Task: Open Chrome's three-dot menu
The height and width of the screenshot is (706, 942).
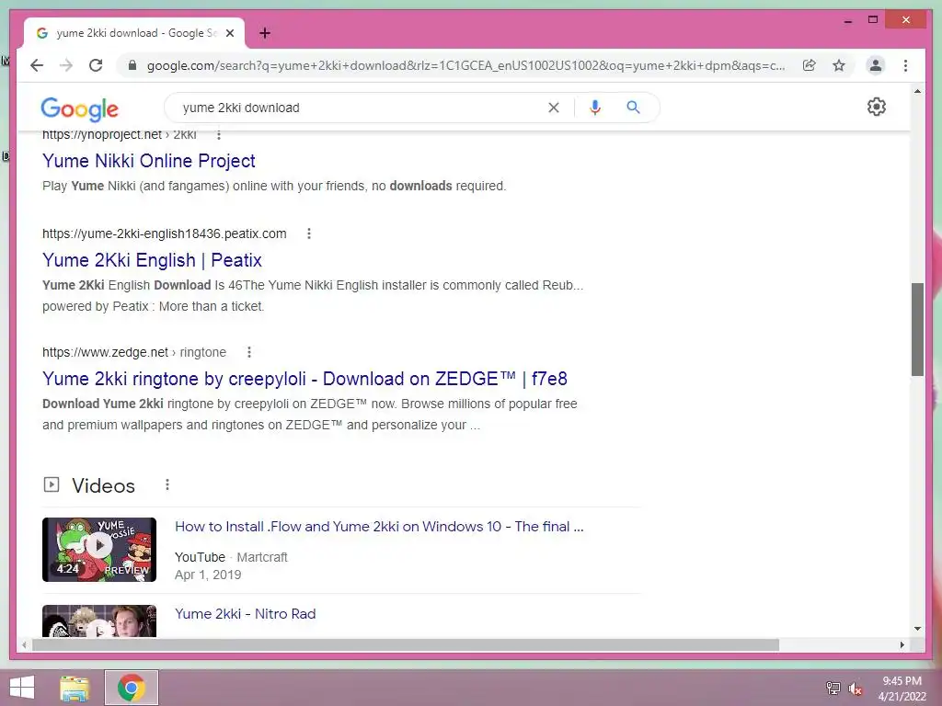Action: point(905,65)
